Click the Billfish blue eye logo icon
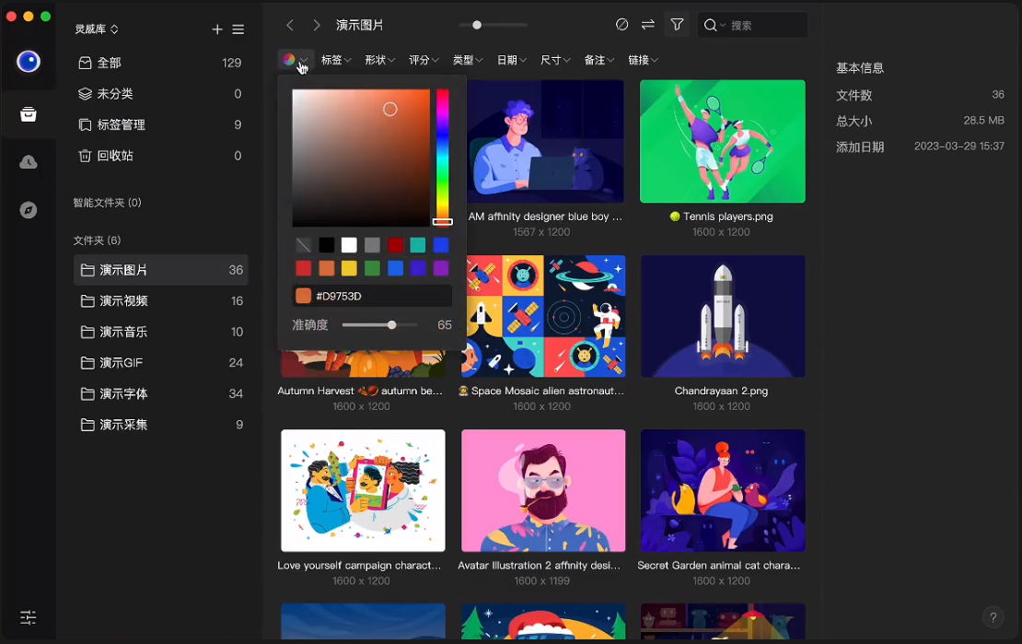The width and height of the screenshot is (1022, 644). (28, 62)
